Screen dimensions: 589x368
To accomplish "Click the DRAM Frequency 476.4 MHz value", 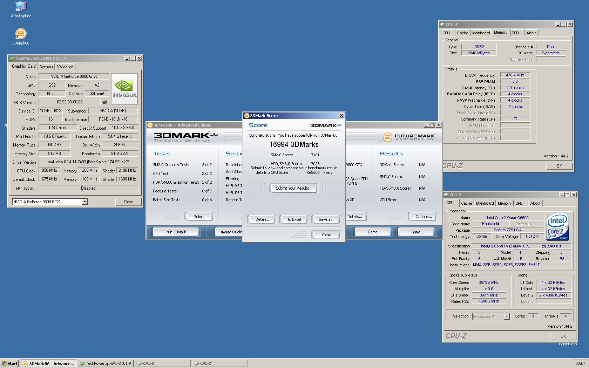I will point(515,75).
